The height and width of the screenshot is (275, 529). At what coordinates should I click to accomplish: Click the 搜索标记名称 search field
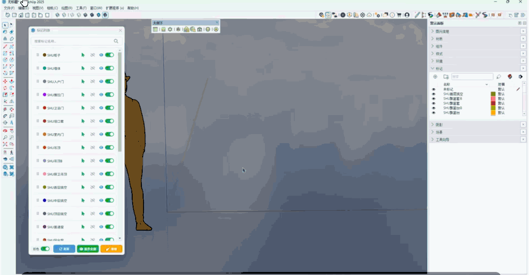point(71,41)
